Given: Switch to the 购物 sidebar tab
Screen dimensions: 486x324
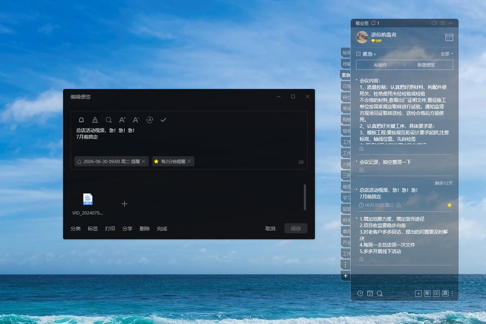Looking at the screenshot, I should click(346, 120).
